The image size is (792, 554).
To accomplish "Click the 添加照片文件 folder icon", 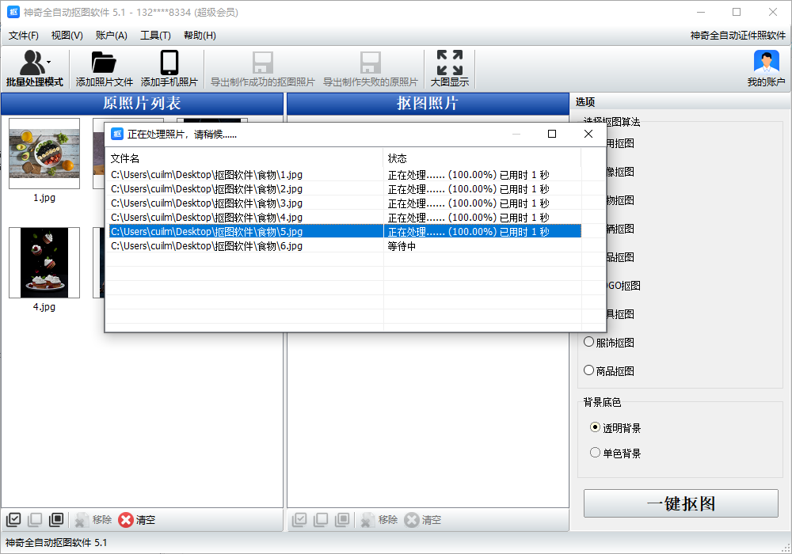I will pyautogui.click(x=104, y=63).
